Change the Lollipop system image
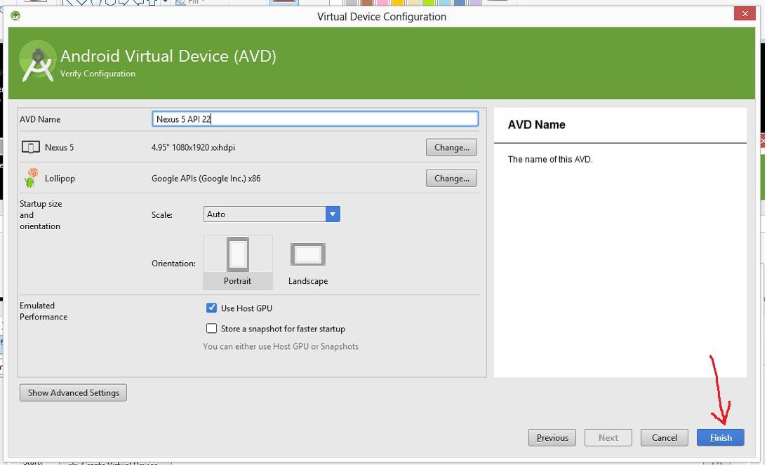Viewport: 767px width, 466px height. pyautogui.click(x=451, y=178)
